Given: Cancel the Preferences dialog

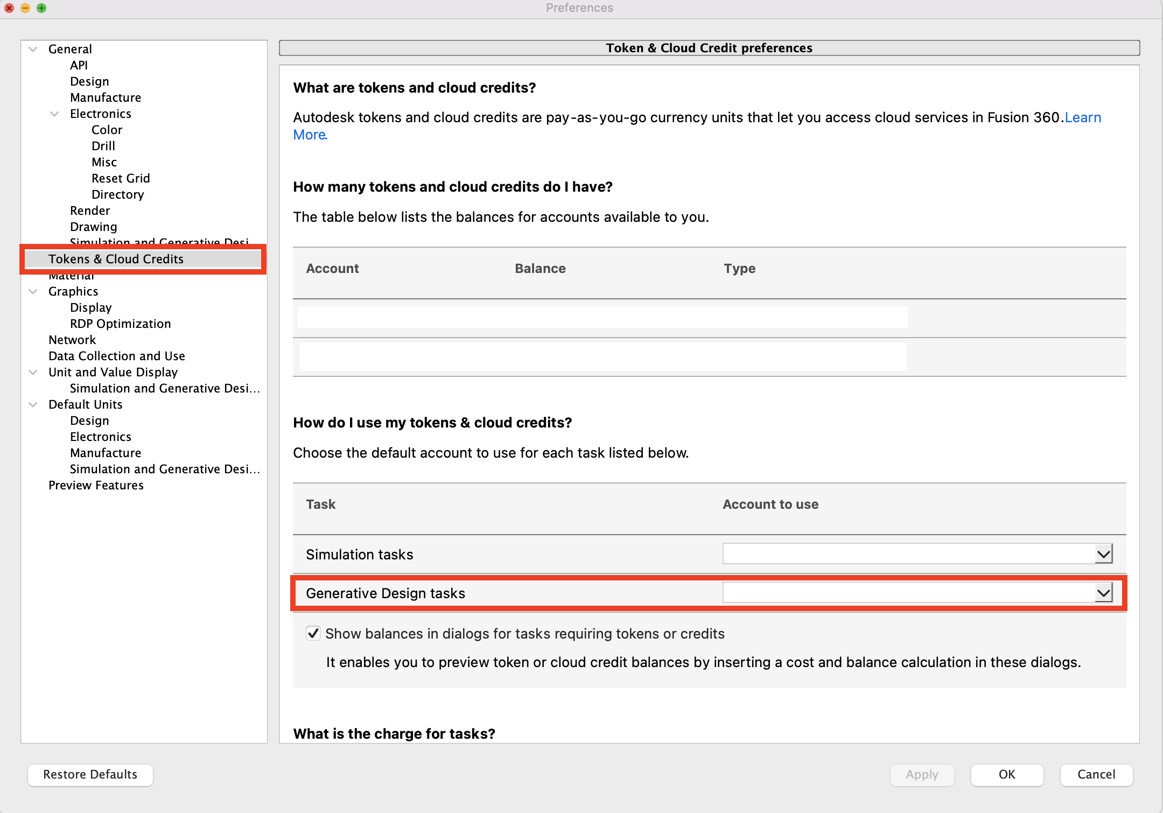Looking at the screenshot, I should (1096, 774).
